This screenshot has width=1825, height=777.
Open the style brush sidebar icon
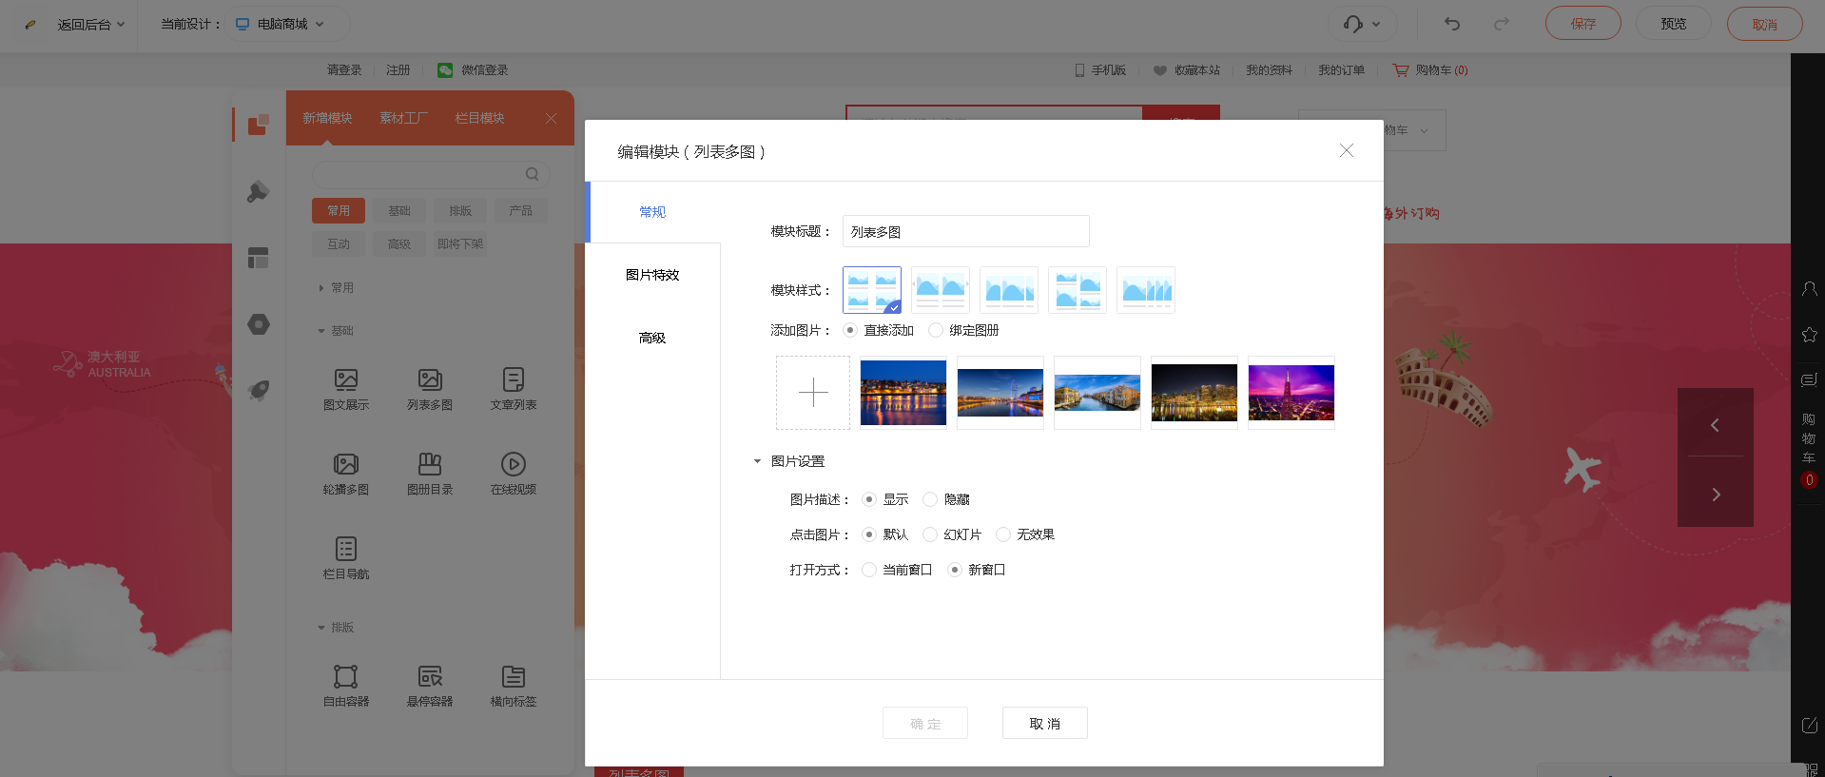(259, 191)
